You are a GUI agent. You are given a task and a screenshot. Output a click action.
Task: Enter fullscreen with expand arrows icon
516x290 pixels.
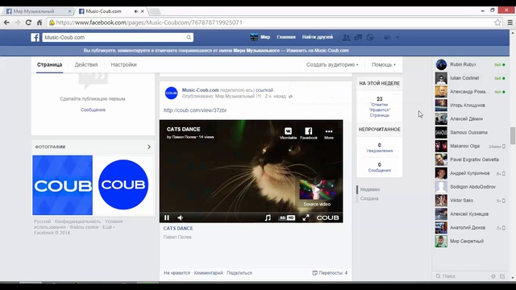pos(306,217)
